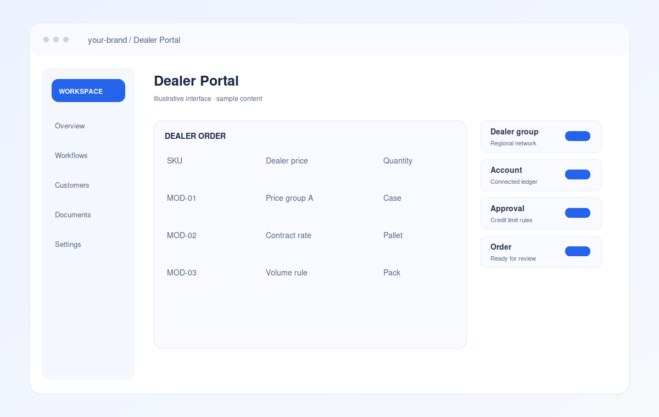
Task: Toggle the Approval blue pill switch
Action: (577, 213)
